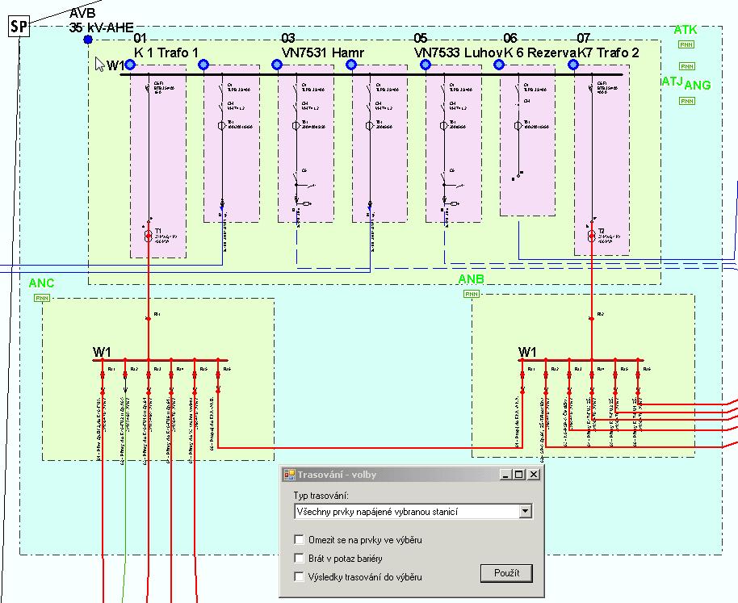The width and height of the screenshot is (738, 603).
Task: Select the instrument transformer circle in bay 05
Action: tap(444, 126)
